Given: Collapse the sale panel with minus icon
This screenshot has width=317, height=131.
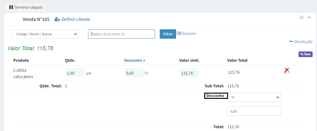Looking at the screenshot, I should (309, 17).
